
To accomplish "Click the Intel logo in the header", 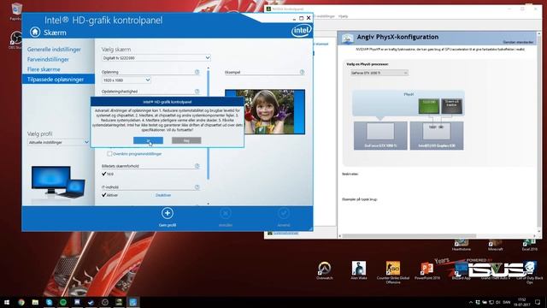I will 301,31.
